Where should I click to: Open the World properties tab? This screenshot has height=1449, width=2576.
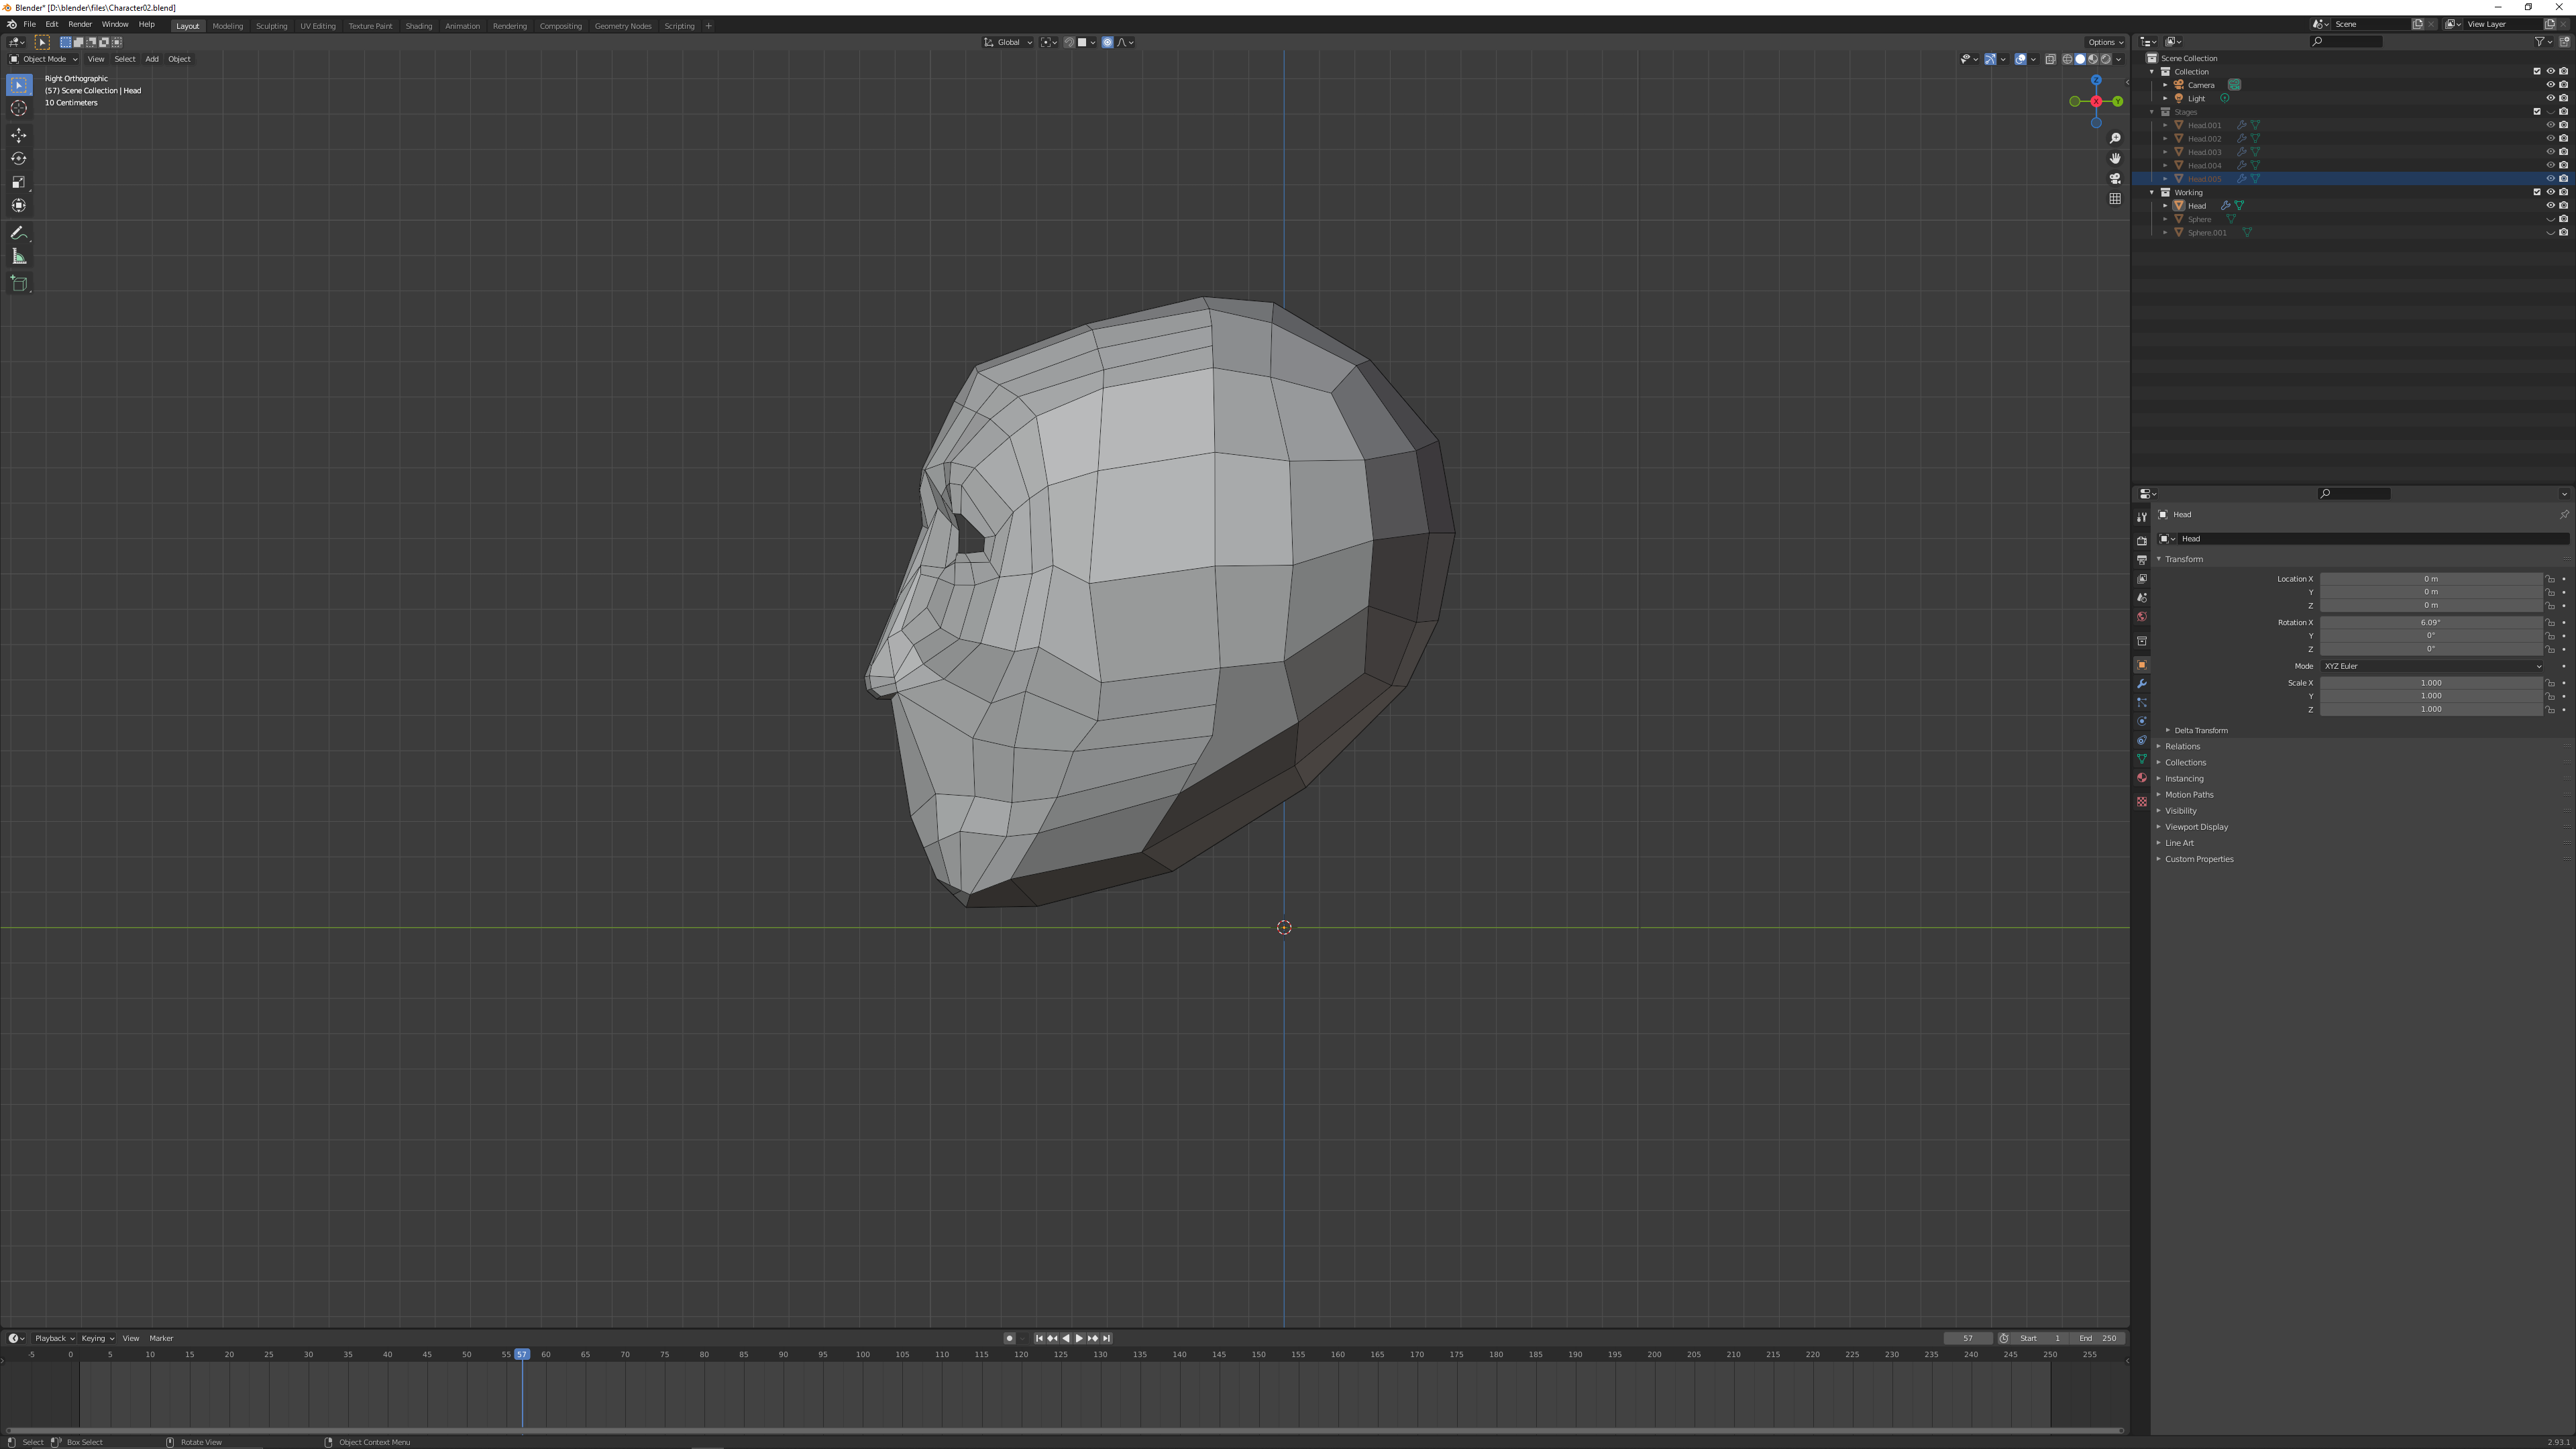coord(2142,617)
